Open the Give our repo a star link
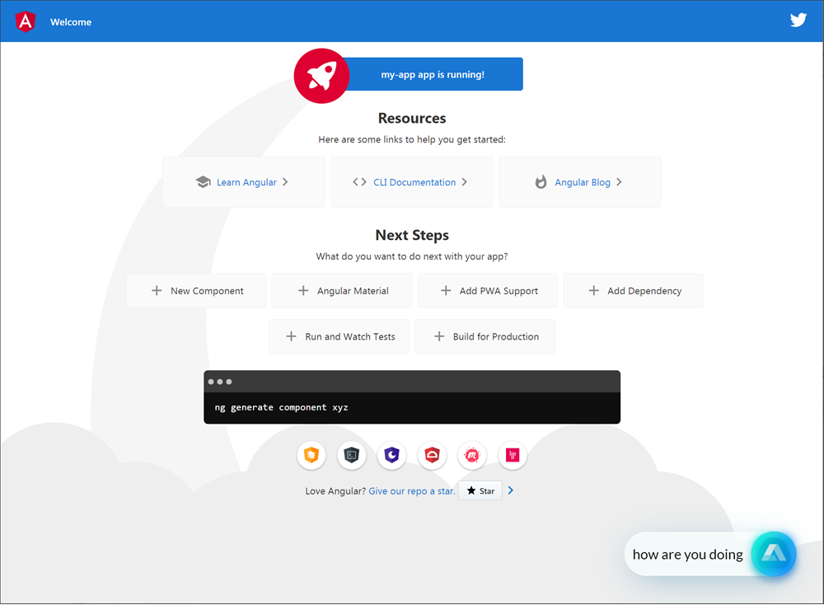824x605 pixels. 411,490
